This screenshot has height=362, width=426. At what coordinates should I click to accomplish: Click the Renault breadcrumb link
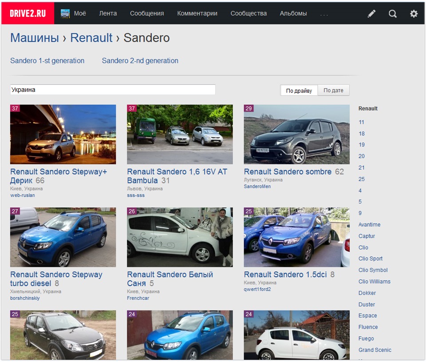[x=91, y=38]
